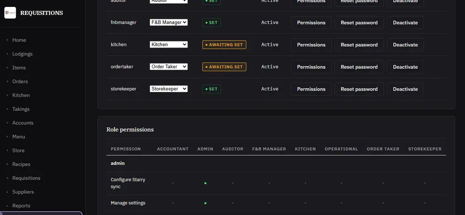Expand storekeeper's role dropdown
This screenshot has width=465, height=215.
click(168, 89)
